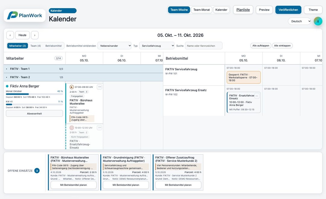Screen dimensions: 326x199
Task: Plan Grundreinigung with Betriebsmittel
Action: point(126,185)
